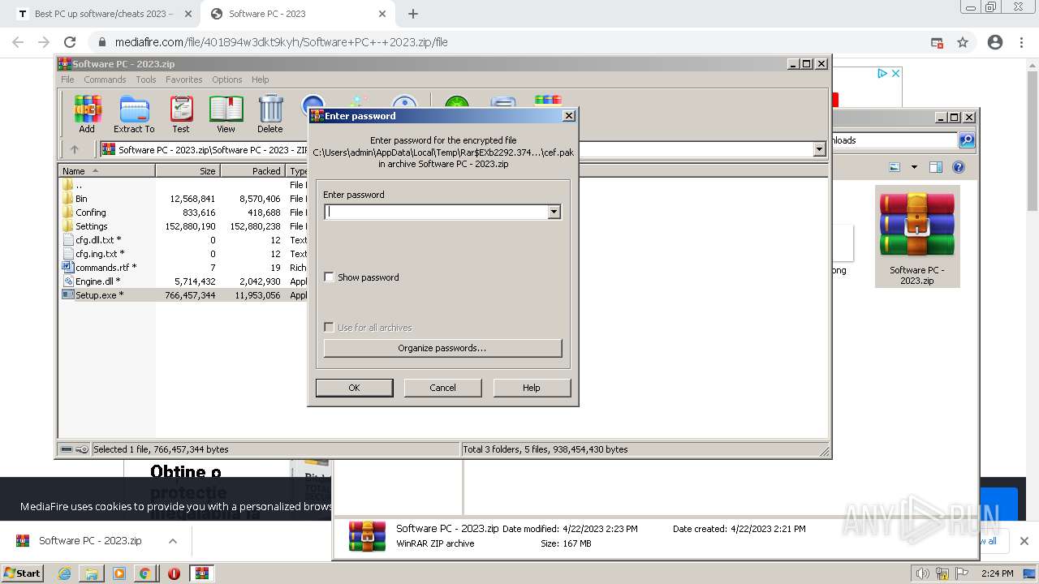
Task: Click Organize passwords button
Action: (442, 348)
